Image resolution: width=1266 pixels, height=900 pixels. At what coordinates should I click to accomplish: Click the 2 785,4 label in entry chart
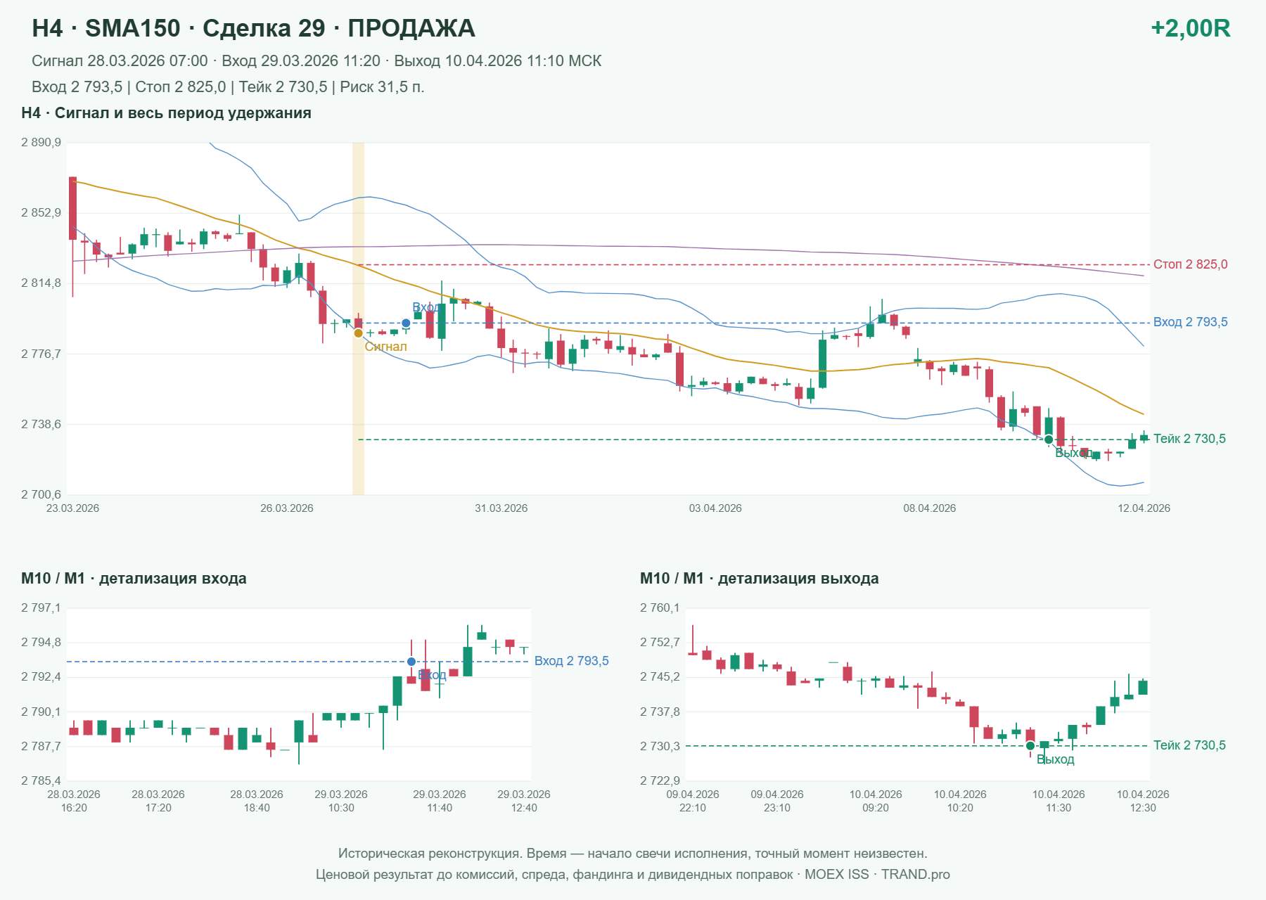point(41,780)
